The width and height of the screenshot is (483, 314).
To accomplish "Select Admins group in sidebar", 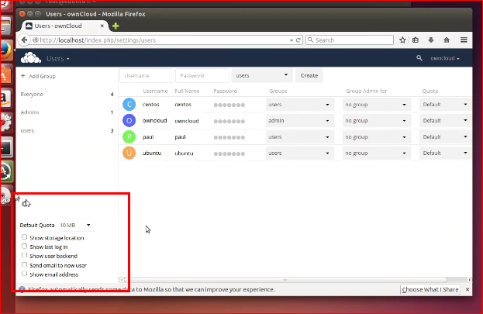I will [67, 112].
